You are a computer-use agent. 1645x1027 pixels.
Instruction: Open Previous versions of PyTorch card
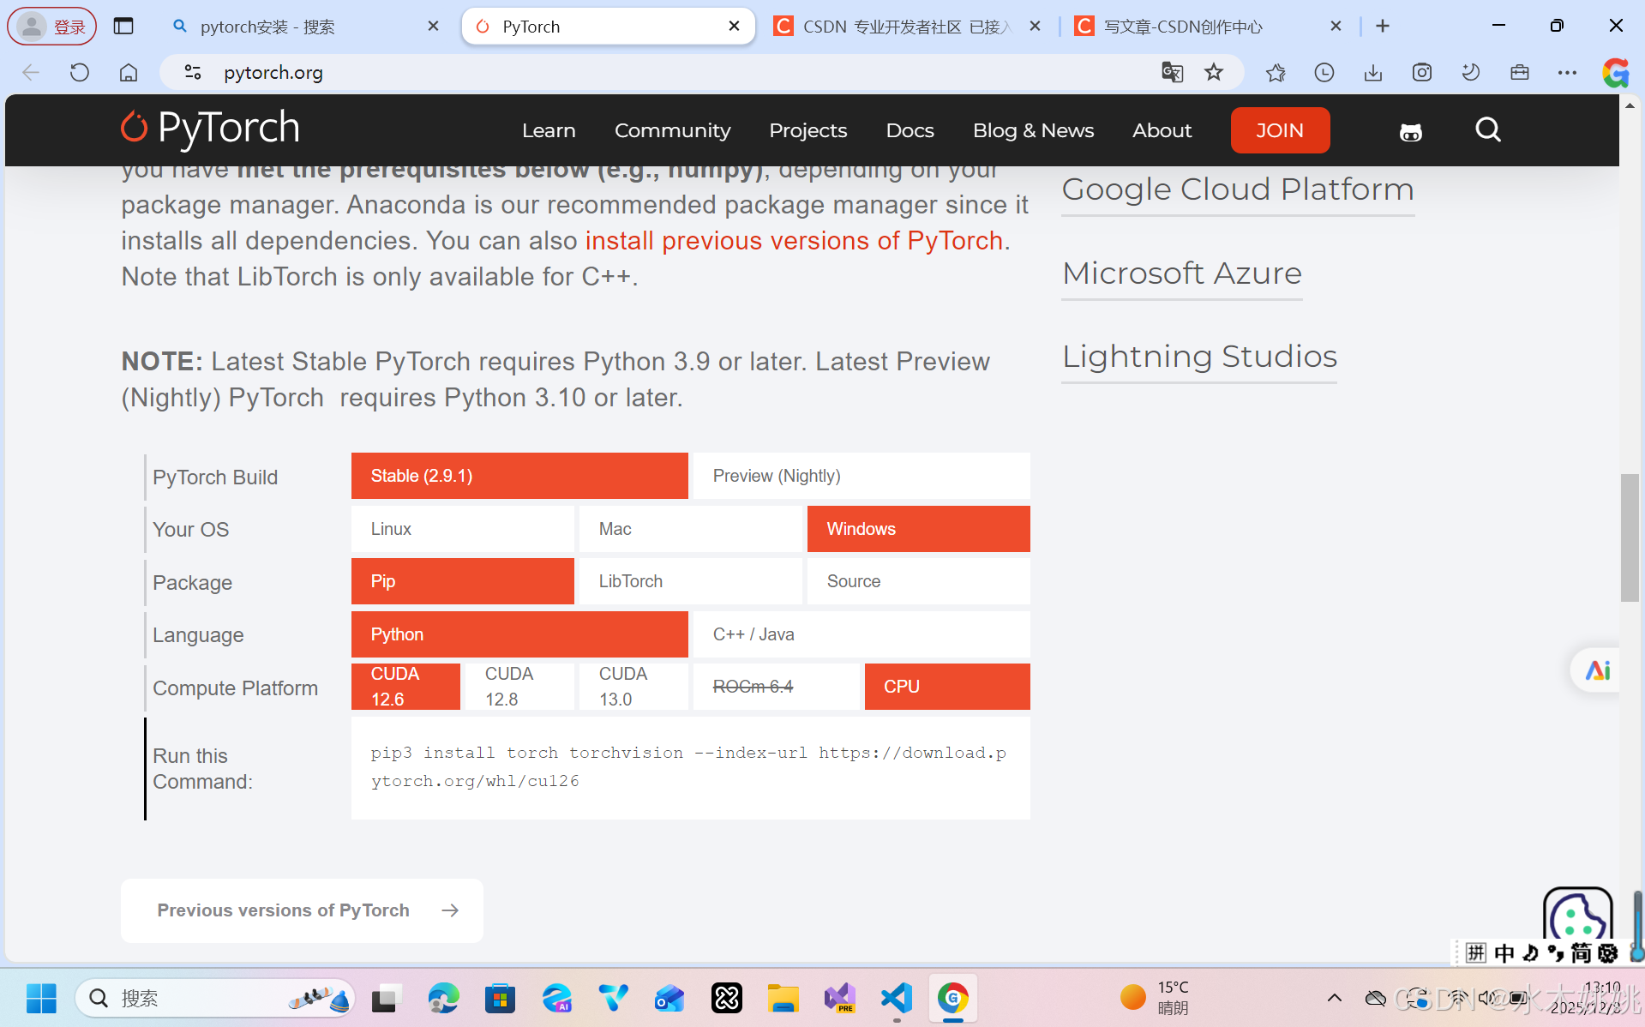302,910
